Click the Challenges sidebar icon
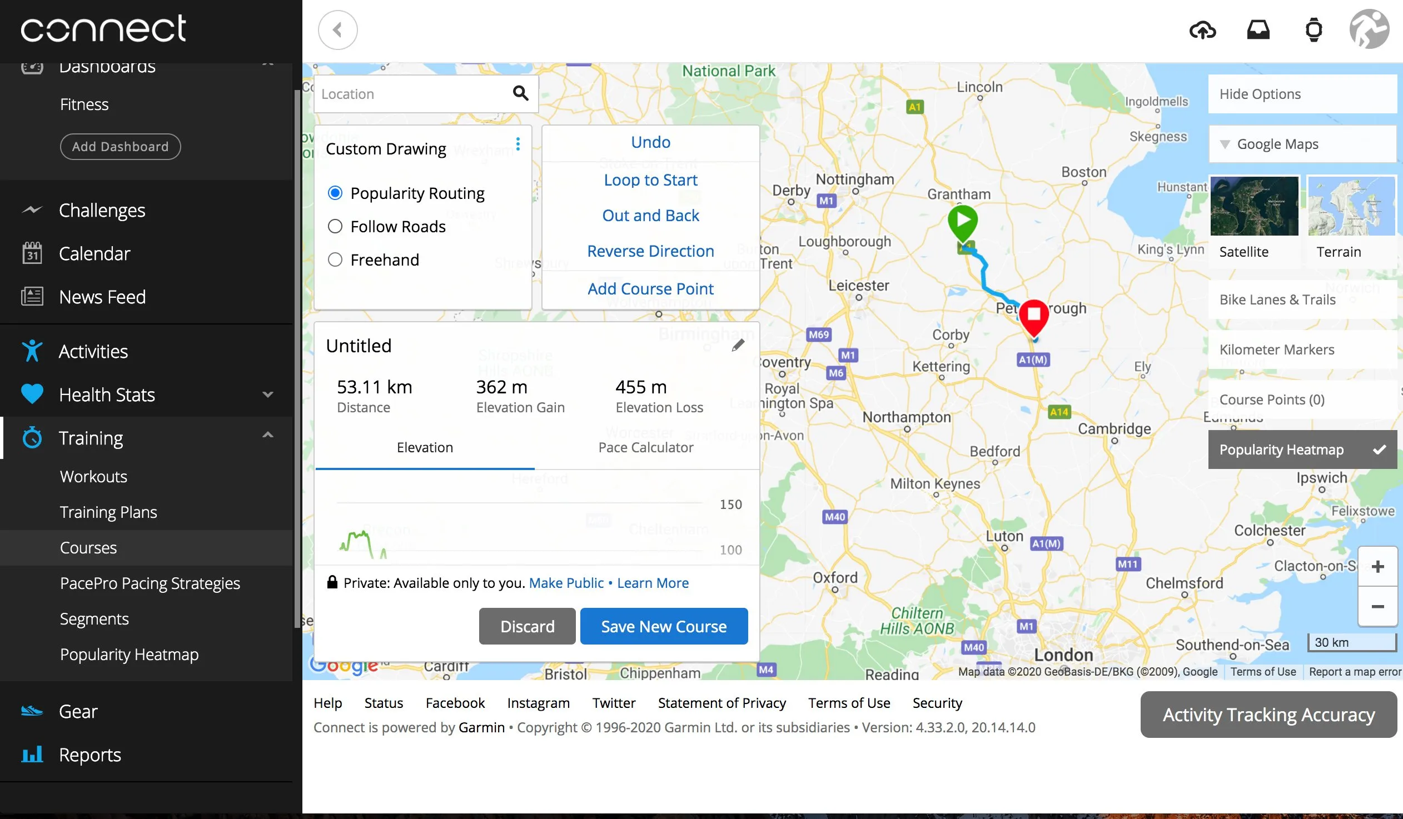The height and width of the screenshot is (819, 1403). tap(32, 211)
